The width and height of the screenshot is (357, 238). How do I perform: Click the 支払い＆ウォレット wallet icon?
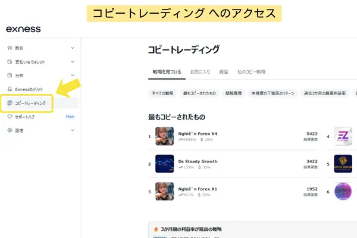click(10, 62)
